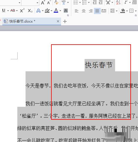Click the line starting 今天是春节

click(x=82, y=86)
